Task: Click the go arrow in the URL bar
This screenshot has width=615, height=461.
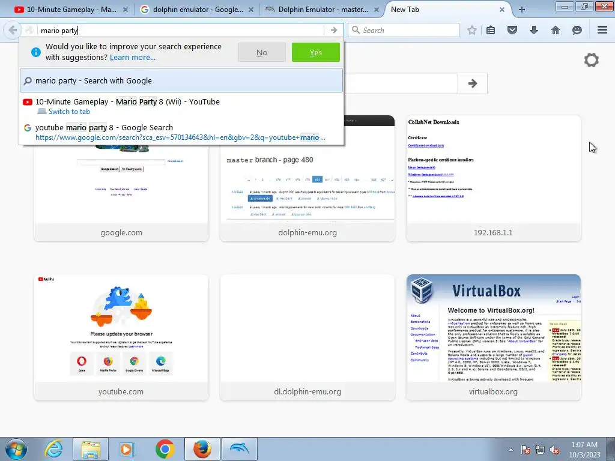Action: (334, 30)
